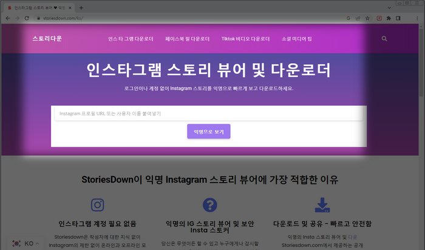Close the 인스타그램 스토리 뷰어 tab
This screenshot has height=250, width=425.
pos(70,8)
